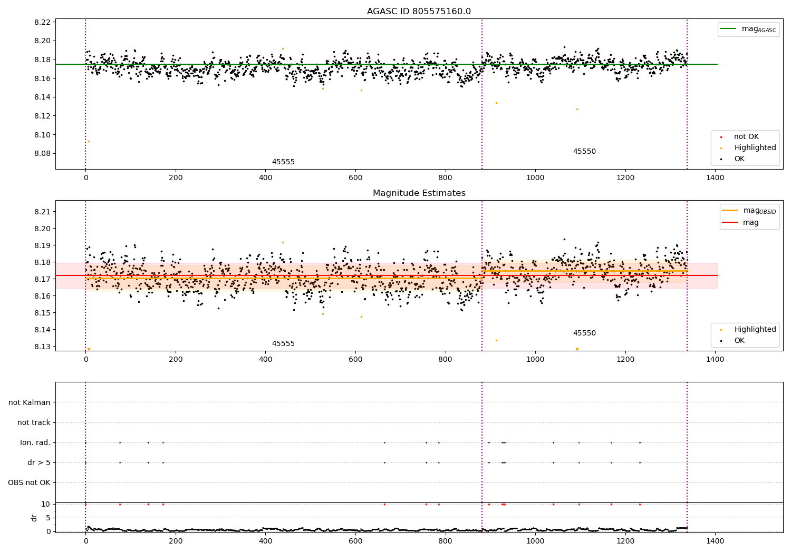The image size is (791, 553).
Task: Click the 'Magnitude Estimates' plot title
Action: click(x=419, y=193)
